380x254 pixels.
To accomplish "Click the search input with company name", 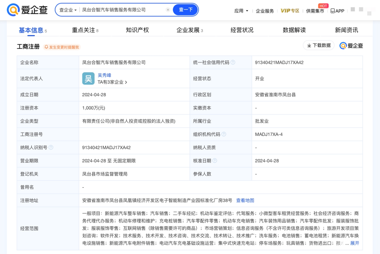I will click(x=123, y=10).
